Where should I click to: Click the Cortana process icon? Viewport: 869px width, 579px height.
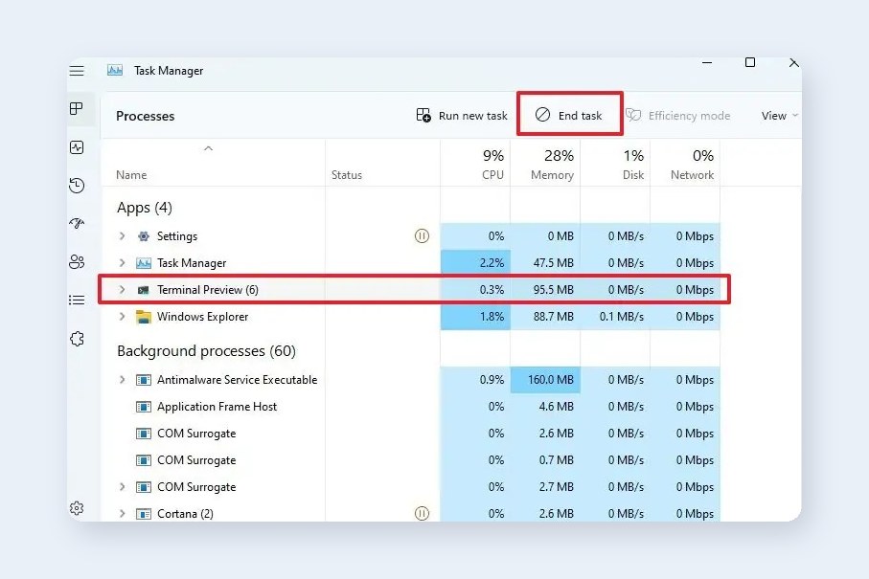tap(144, 514)
